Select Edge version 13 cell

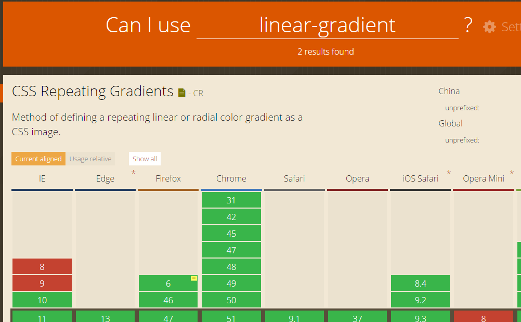pyautogui.click(x=105, y=317)
